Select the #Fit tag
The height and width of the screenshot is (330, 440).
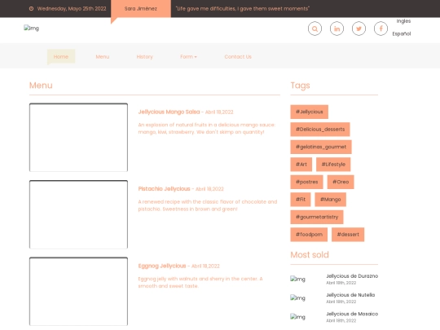(301, 200)
